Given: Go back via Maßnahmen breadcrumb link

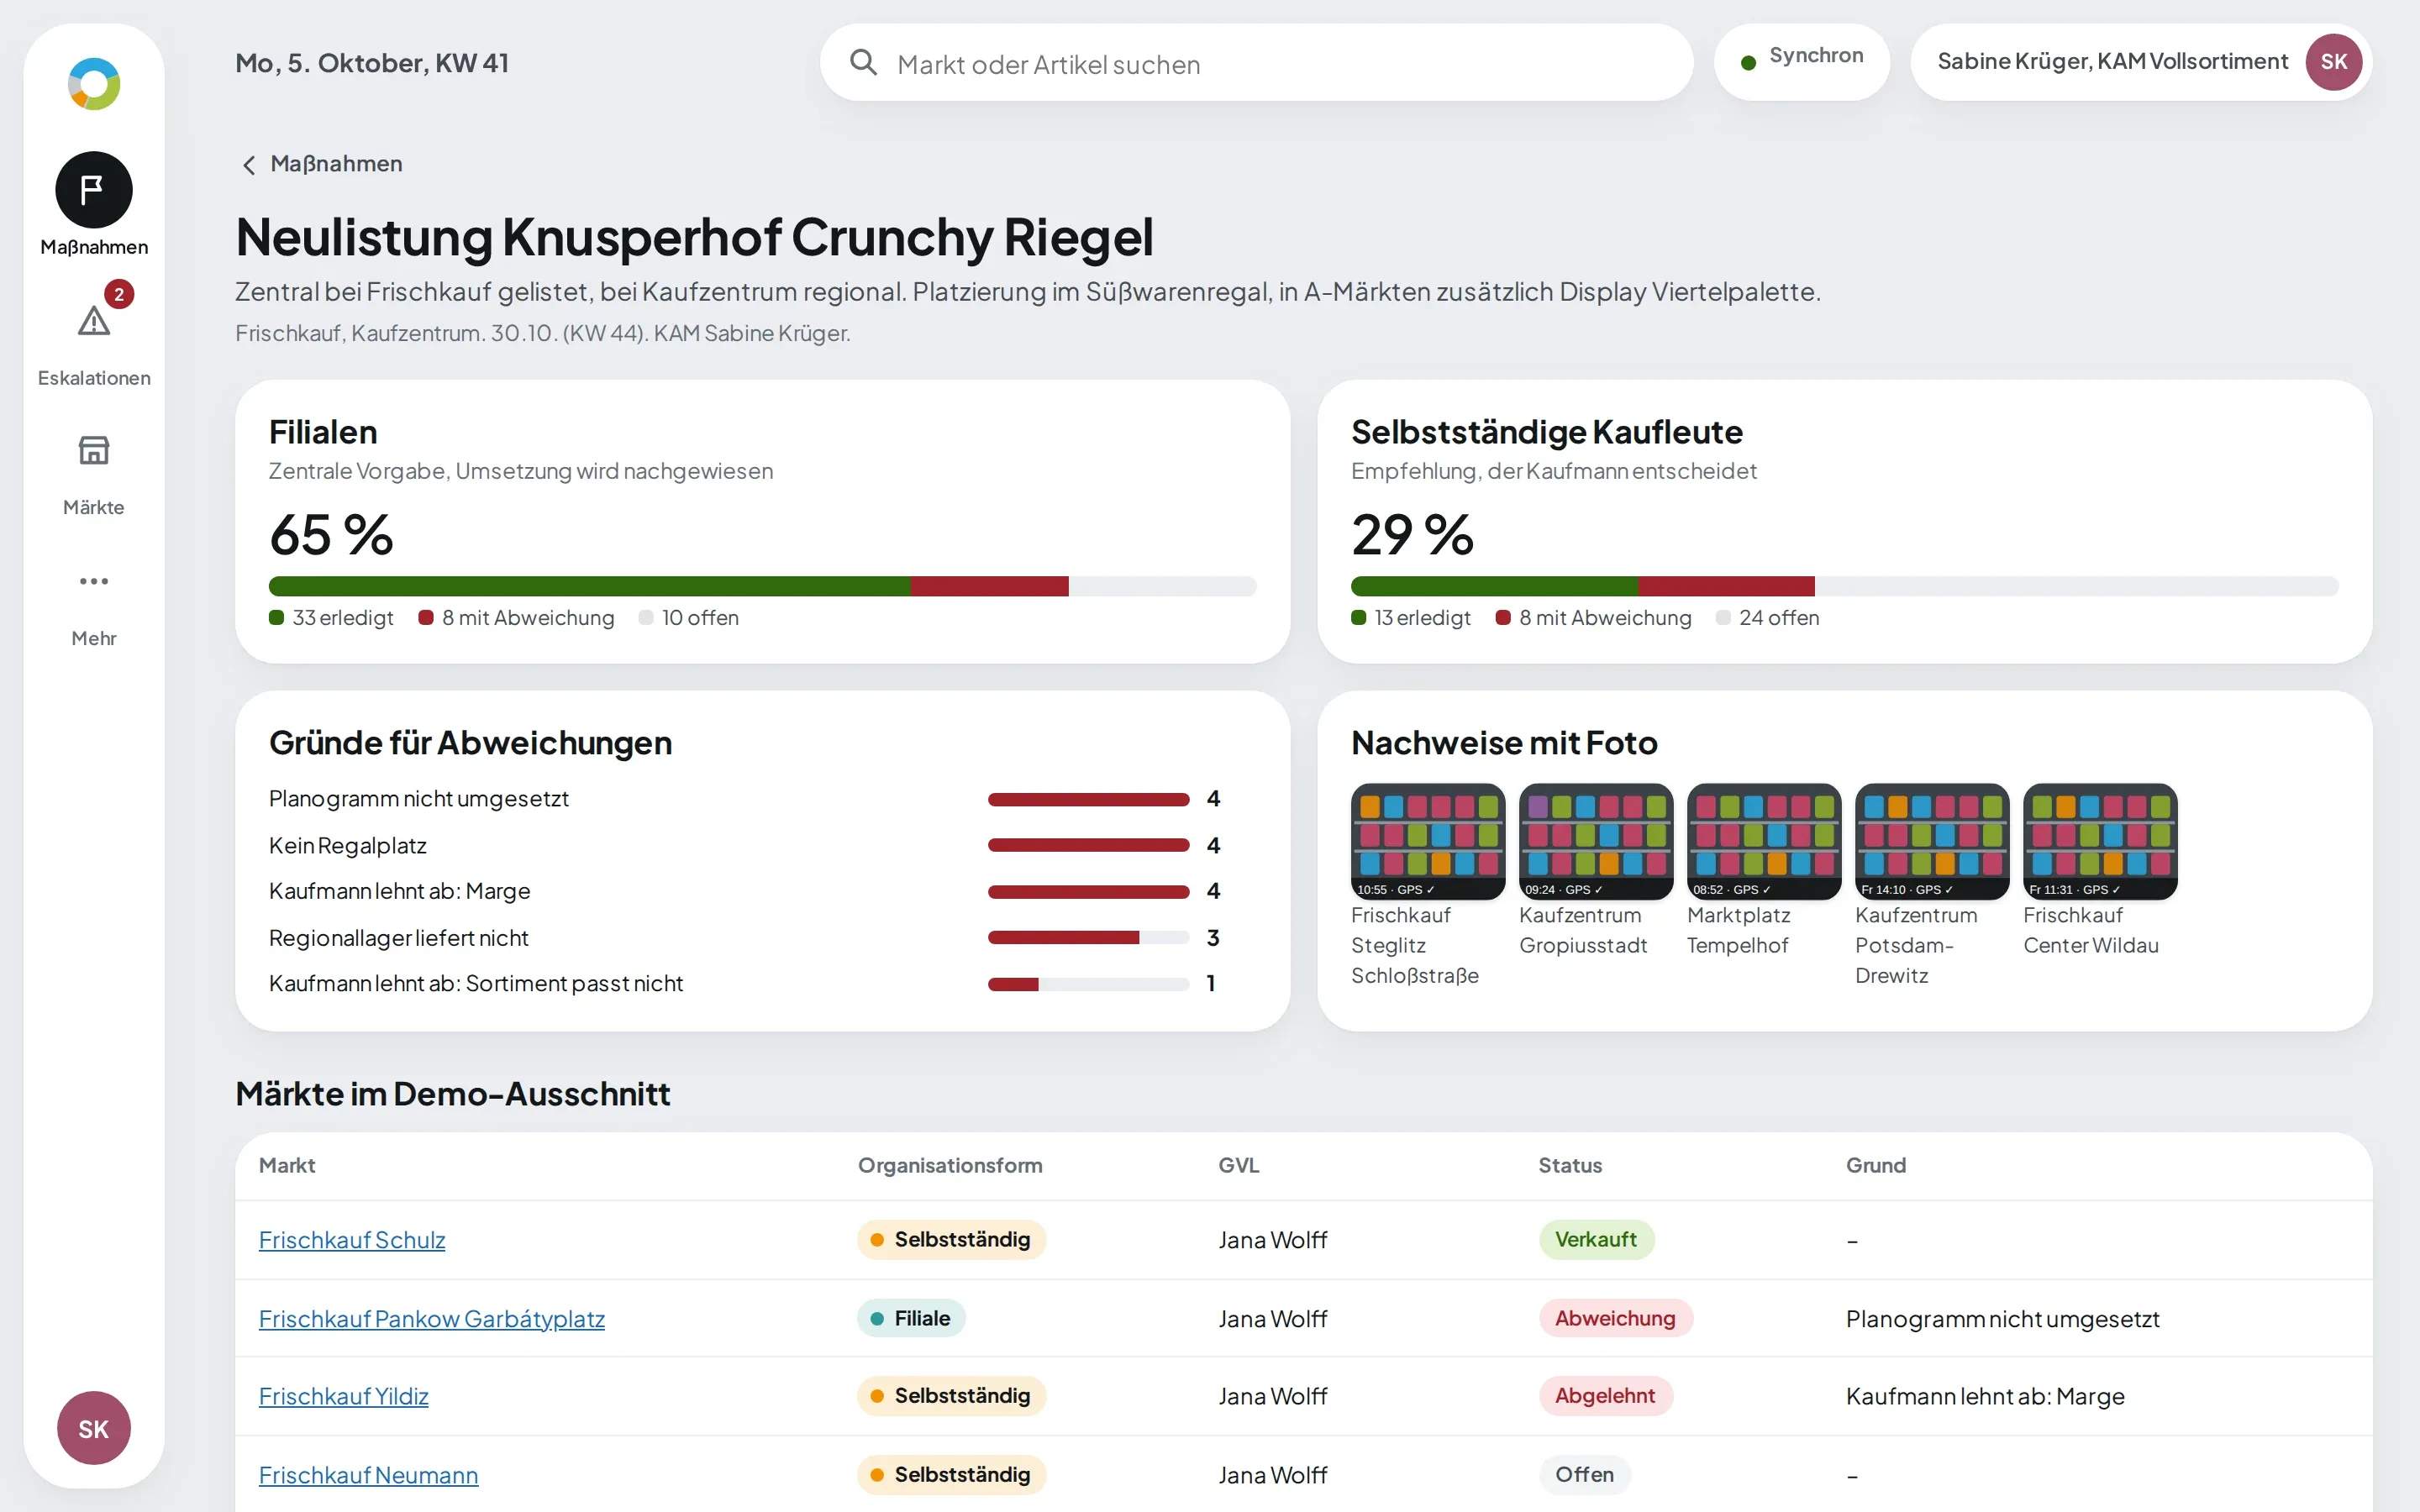Looking at the screenshot, I should pos(336,164).
